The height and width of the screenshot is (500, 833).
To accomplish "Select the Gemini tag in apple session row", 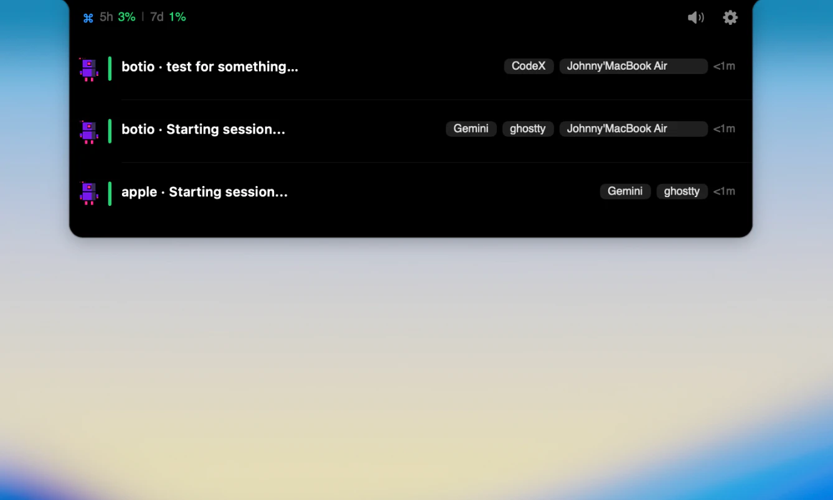I will click(625, 192).
